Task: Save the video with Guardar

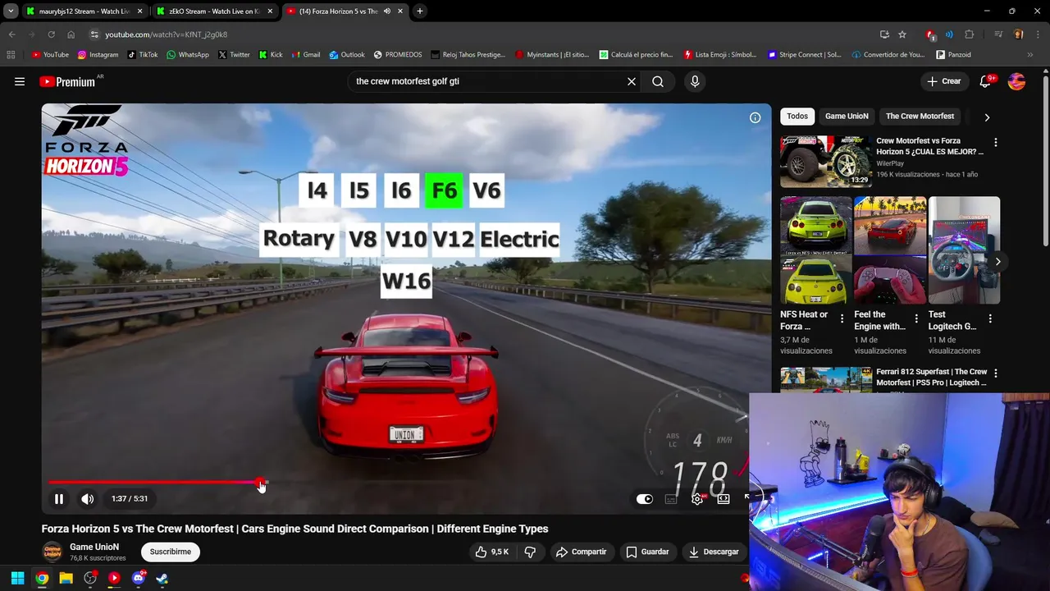Action: click(647, 552)
